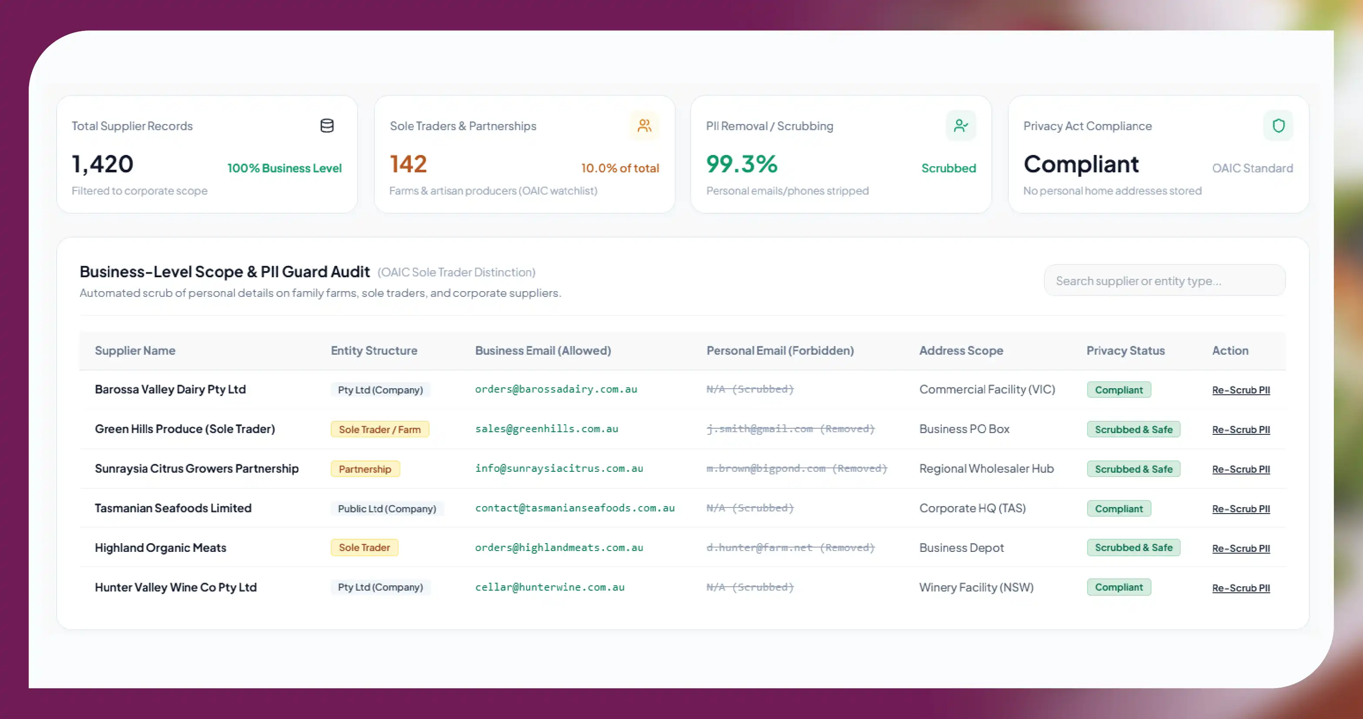Select the Personal Email (Forbidden) column header
Image resolution: width=1363 pixels, height=719 pixels.
(780, 350)
